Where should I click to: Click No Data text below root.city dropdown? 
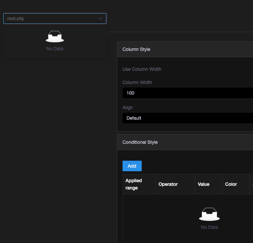coord(55,49)
